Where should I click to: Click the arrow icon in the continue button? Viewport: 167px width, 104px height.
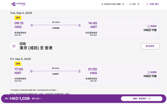(x=149, y=99)
